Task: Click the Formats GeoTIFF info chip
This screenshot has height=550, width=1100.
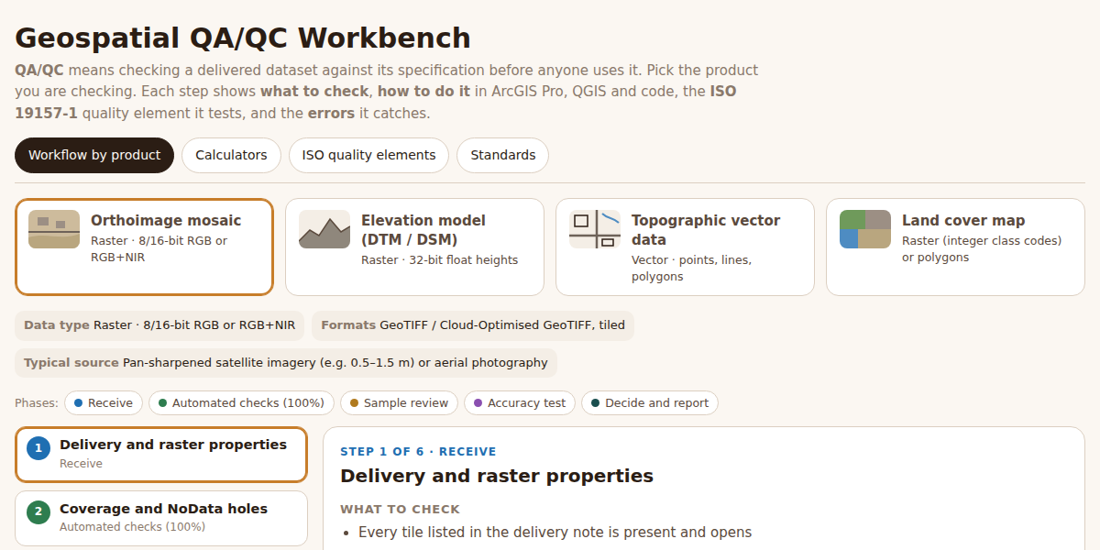Action: (x=473, y=325)
